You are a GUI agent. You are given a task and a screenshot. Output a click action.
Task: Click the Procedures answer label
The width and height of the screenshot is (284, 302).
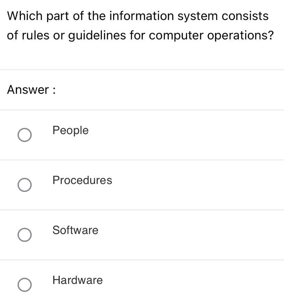(x=82, y=180)
